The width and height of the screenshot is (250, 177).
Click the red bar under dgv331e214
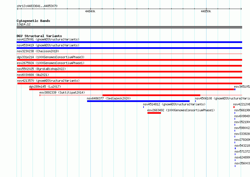point(129,60)
